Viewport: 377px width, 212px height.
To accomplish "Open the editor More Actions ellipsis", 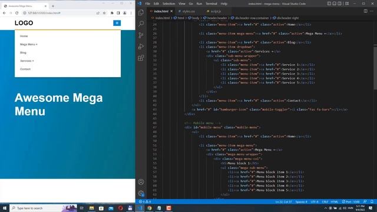I will 372,11.
